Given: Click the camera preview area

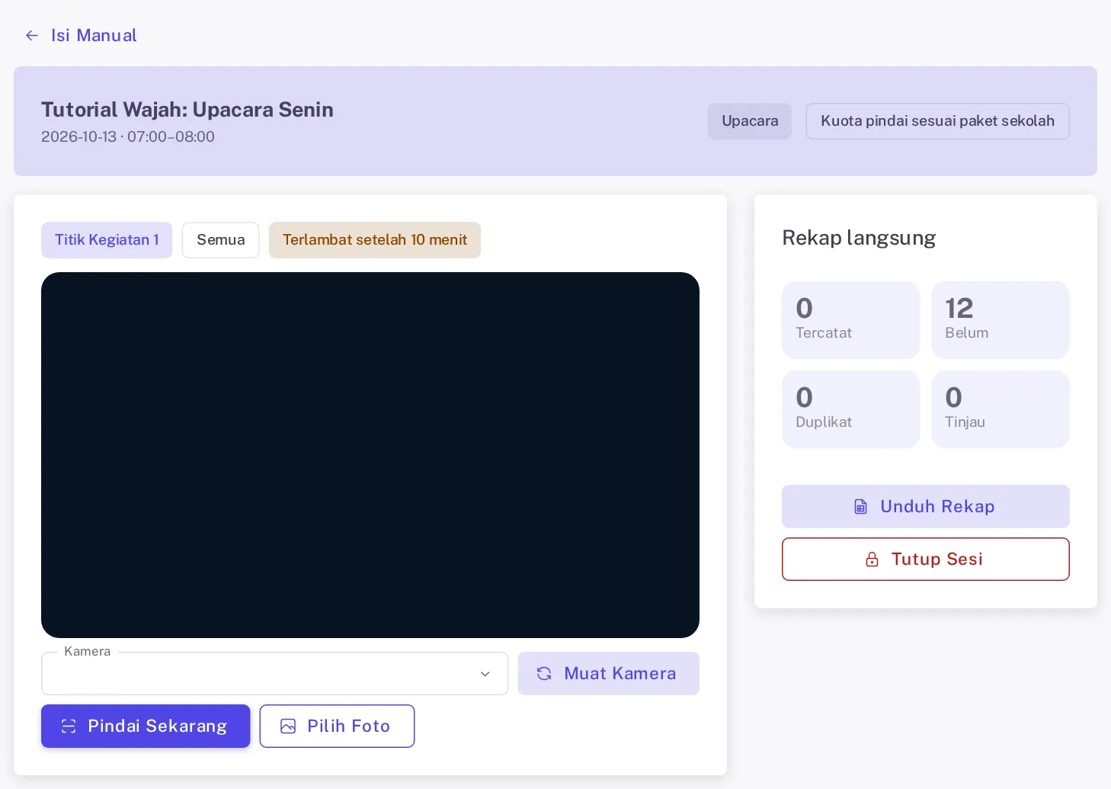Looking at the screenshot, I should point(370,455).
